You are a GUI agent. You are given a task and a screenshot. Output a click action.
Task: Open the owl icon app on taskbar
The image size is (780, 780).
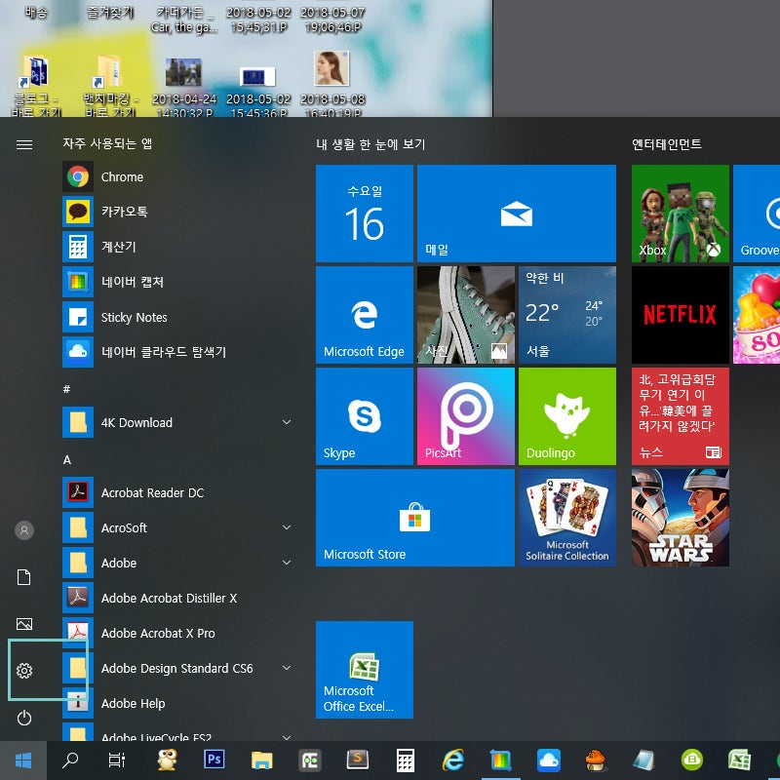coord(167,760)
